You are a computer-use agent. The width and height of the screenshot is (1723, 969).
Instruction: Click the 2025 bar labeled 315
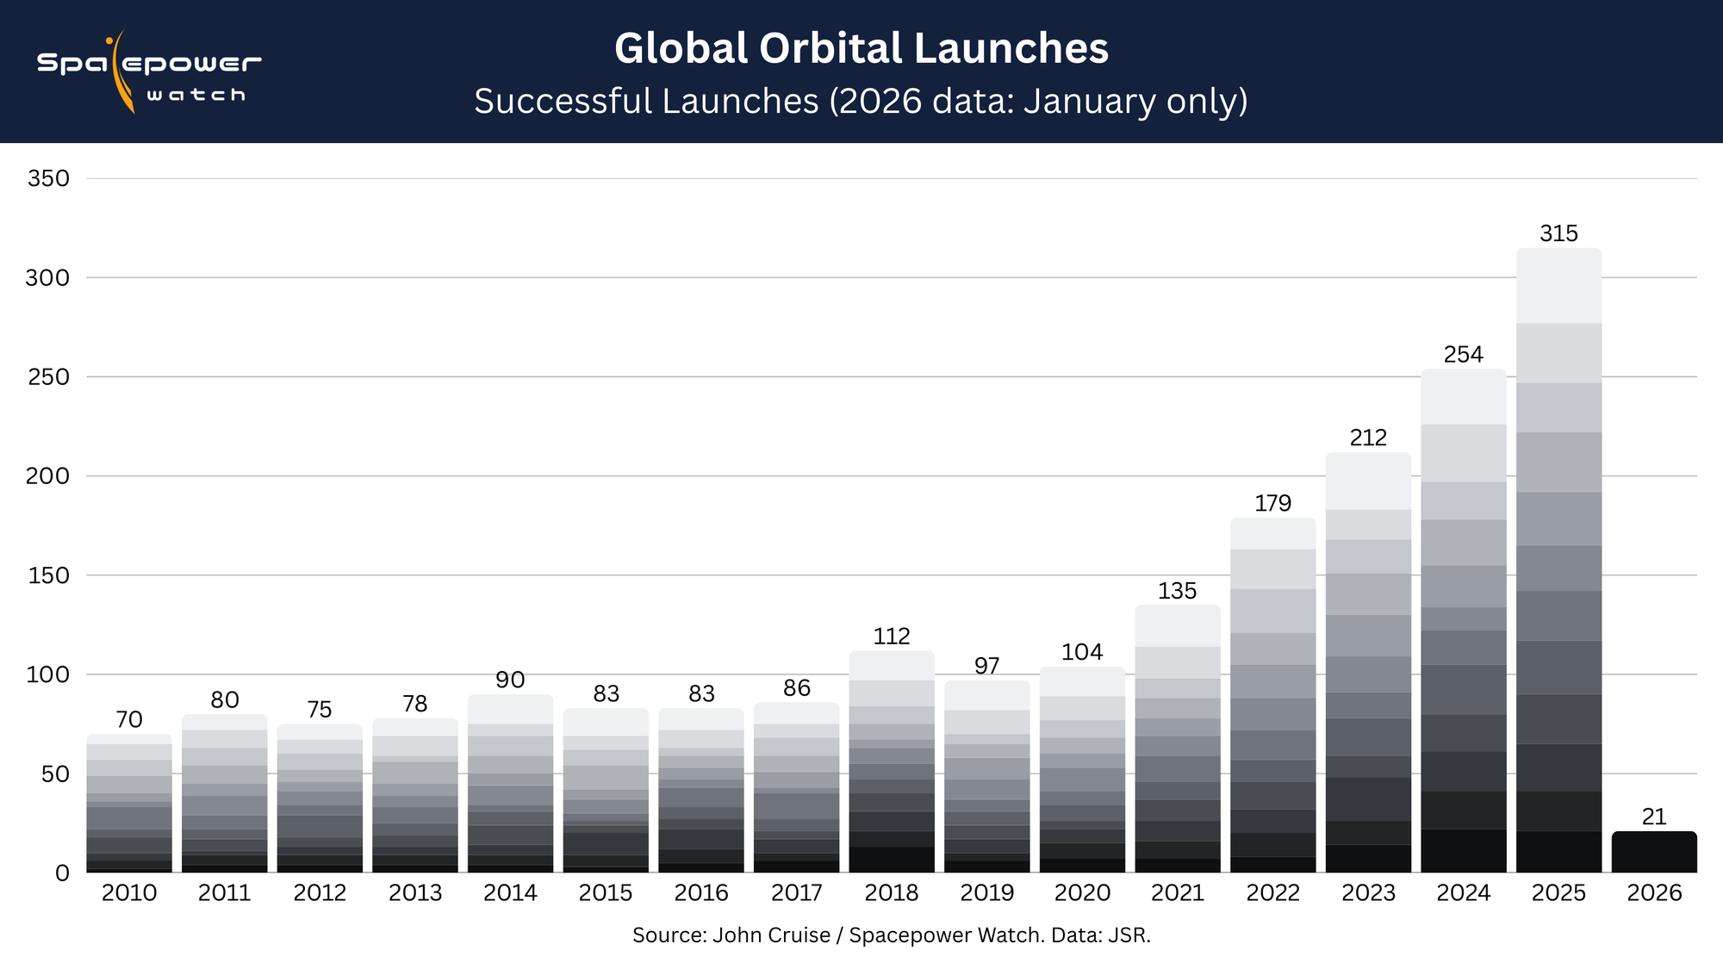1558,560
